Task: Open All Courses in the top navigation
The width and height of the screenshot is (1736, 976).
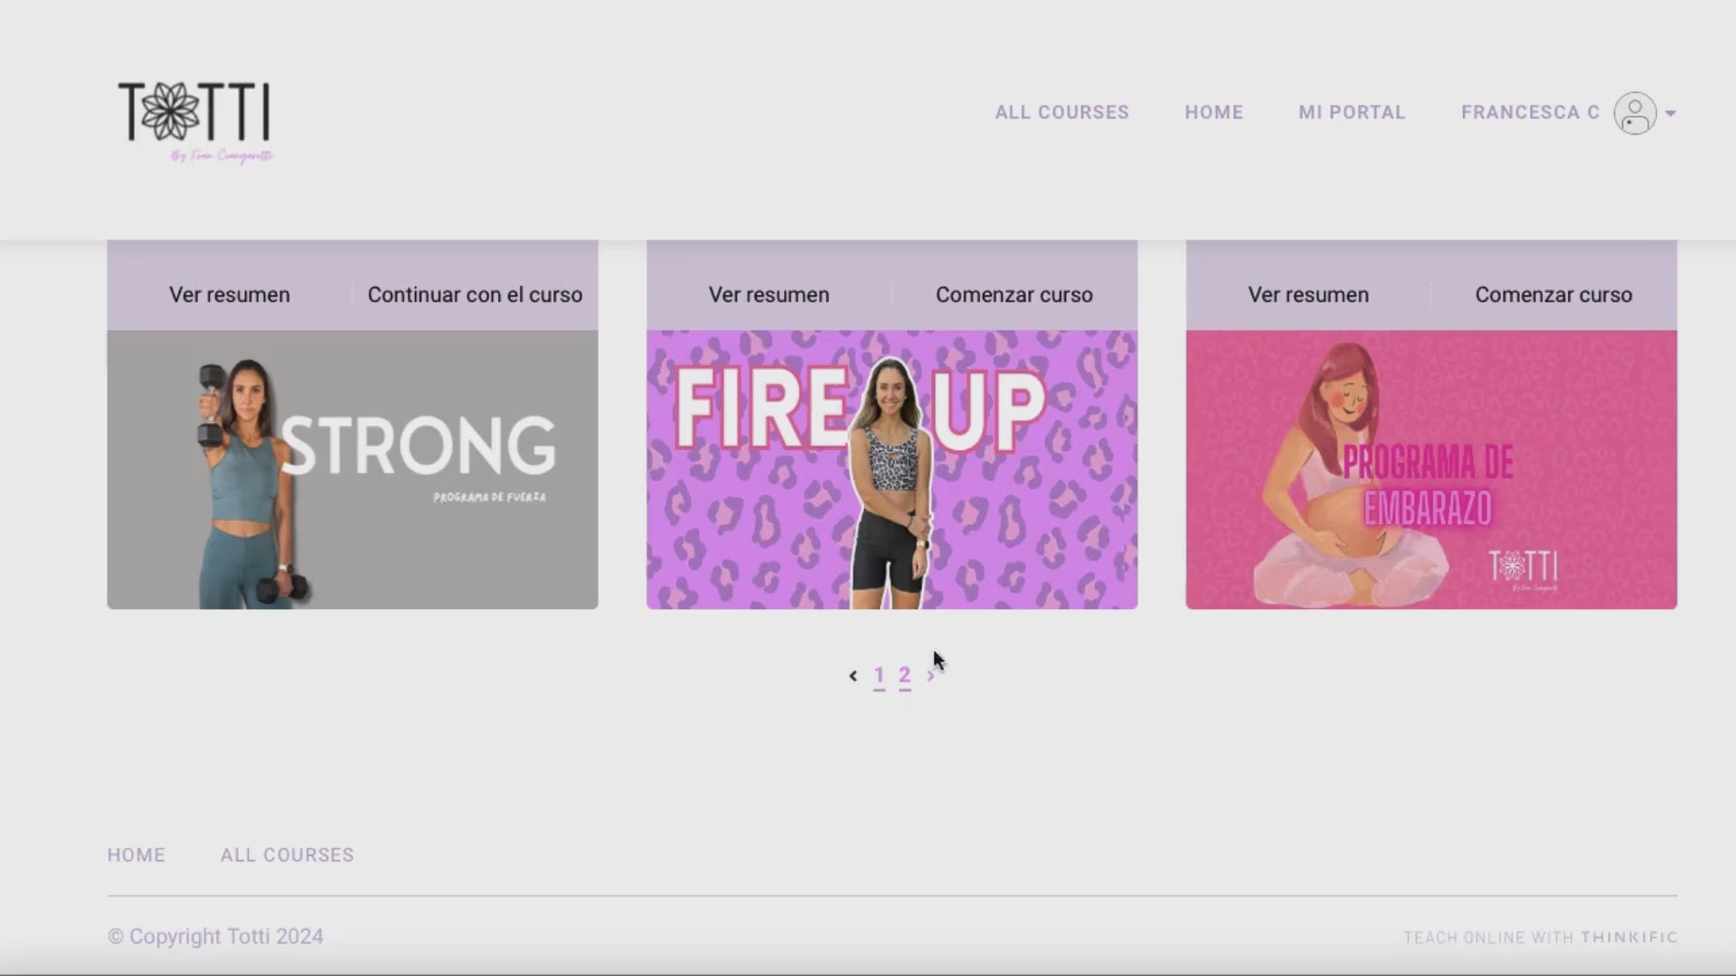Action: point(1061,112)
